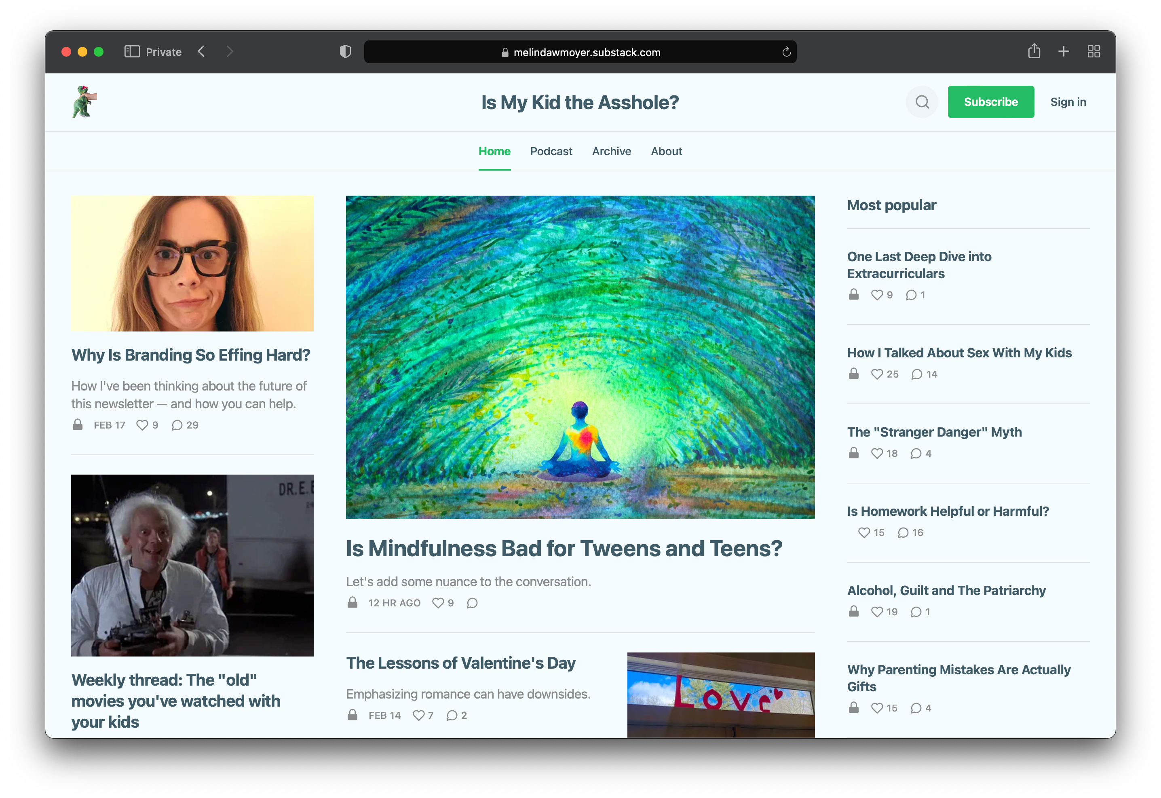Open How I Talked About Sex With My Kids

pyautogui.click(x=959, y=353)
